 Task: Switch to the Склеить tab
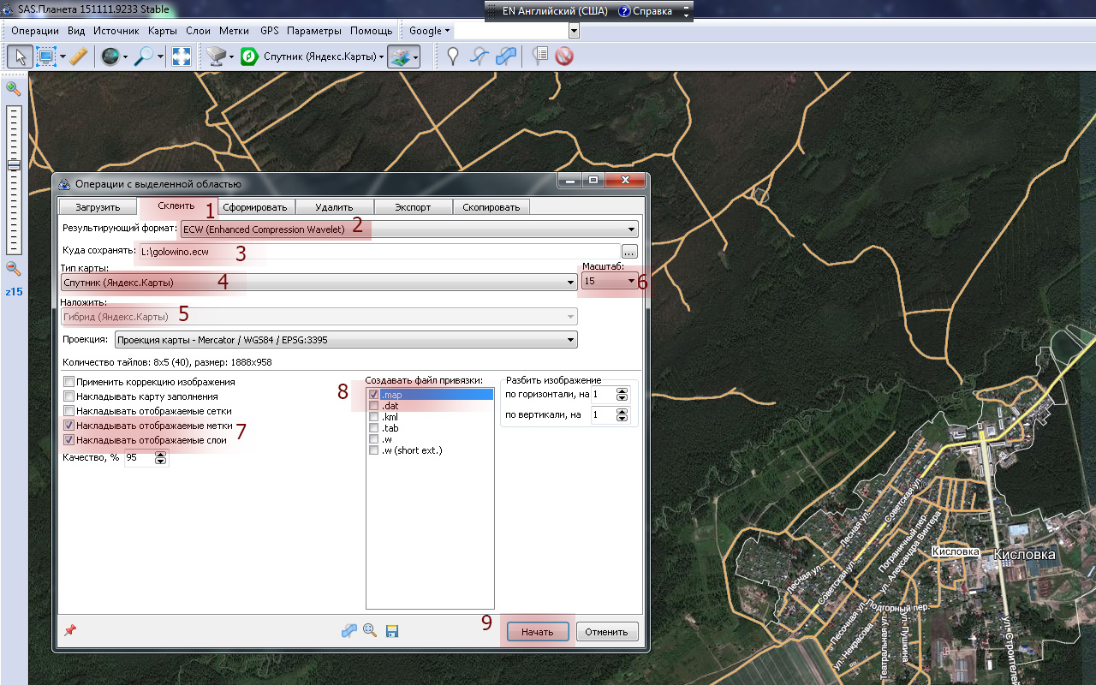(x=176, y=205)
